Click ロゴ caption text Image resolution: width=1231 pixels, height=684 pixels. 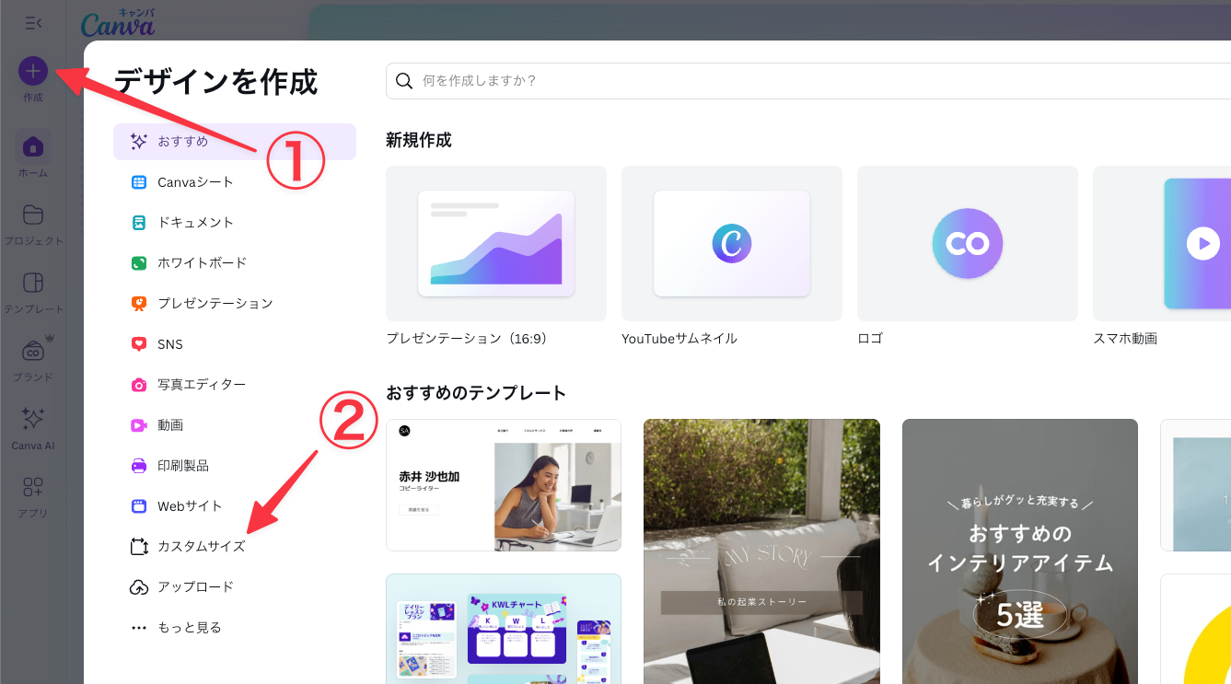coord(870,339)
